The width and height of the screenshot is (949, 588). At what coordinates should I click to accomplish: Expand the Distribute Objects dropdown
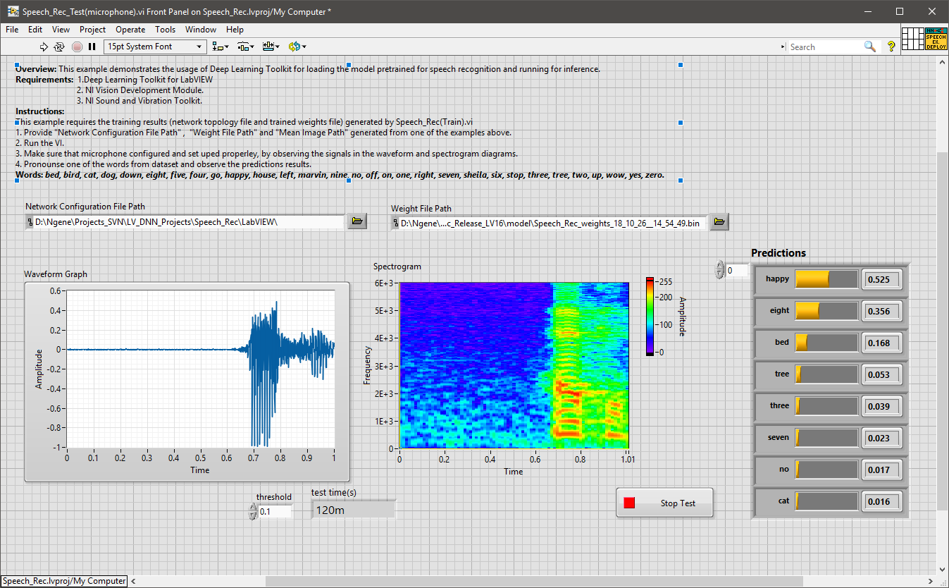(245, 47)
